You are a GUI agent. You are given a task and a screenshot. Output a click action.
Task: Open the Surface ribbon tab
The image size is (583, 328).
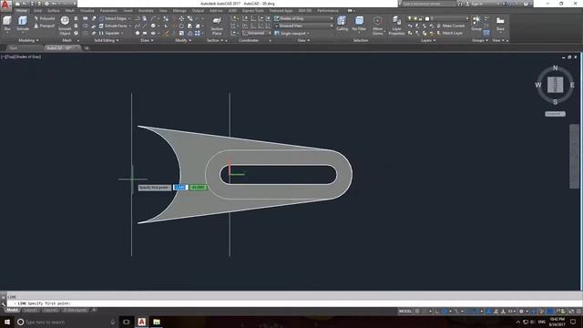pyautogui.click(x=54, y=10)
